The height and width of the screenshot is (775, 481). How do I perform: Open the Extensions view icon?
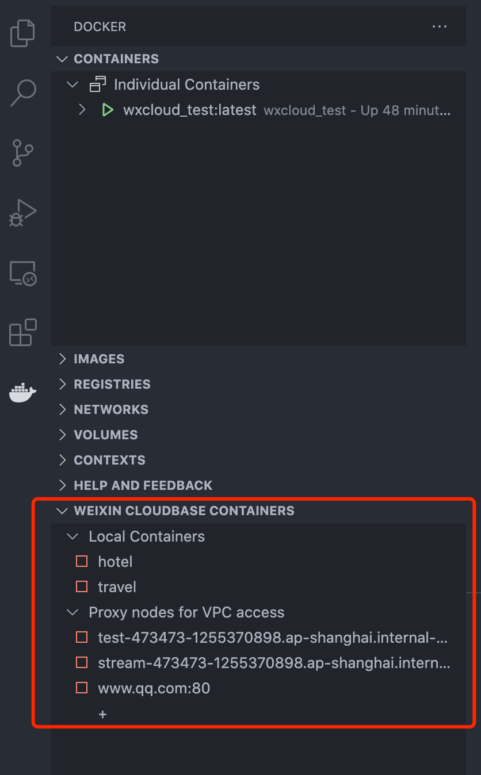coord(23,332)
